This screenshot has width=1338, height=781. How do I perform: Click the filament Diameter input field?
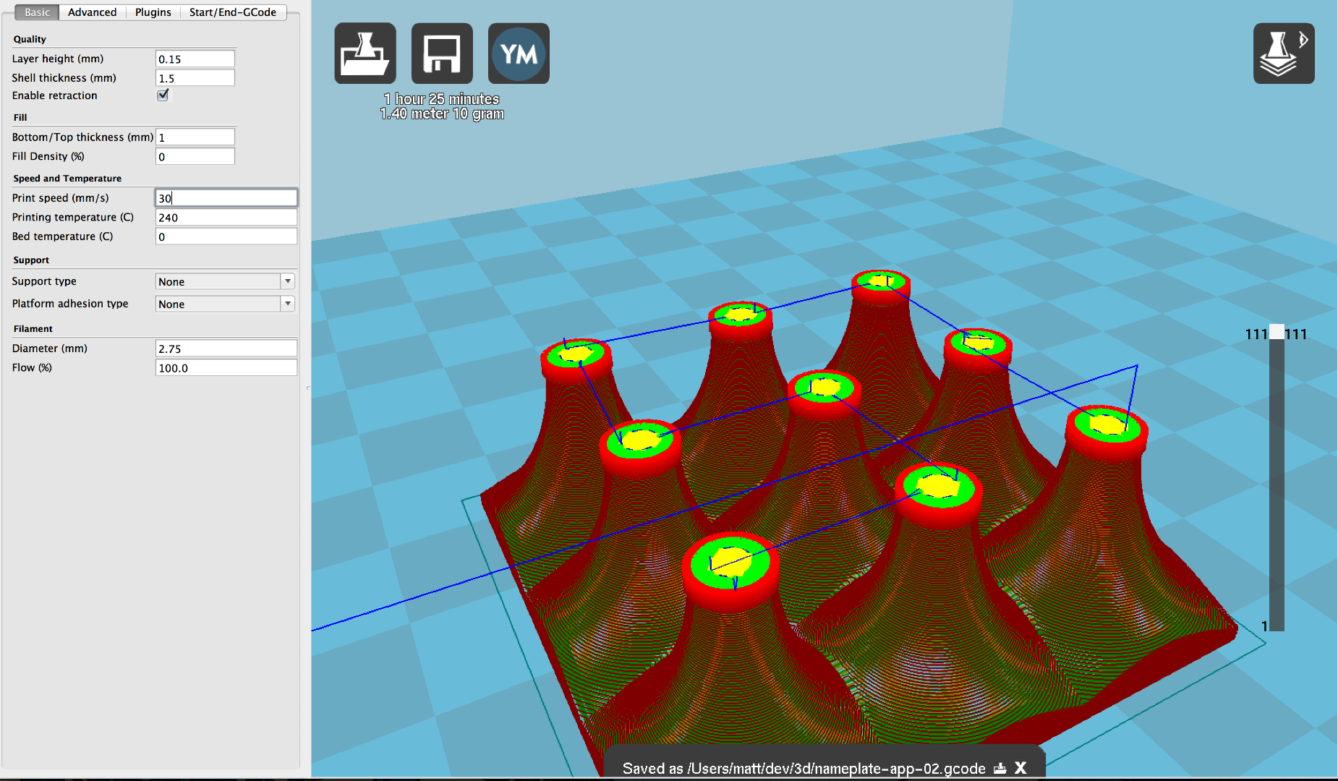click(x=226, y=348)
